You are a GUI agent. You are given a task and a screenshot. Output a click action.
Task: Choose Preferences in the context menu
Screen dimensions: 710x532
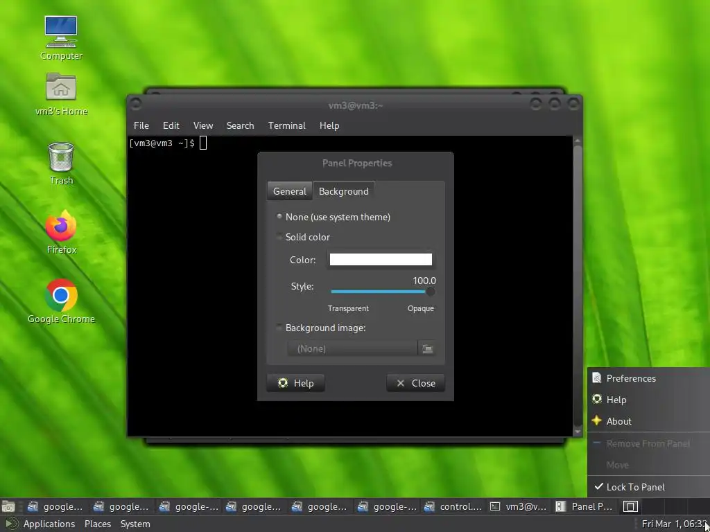648,378
